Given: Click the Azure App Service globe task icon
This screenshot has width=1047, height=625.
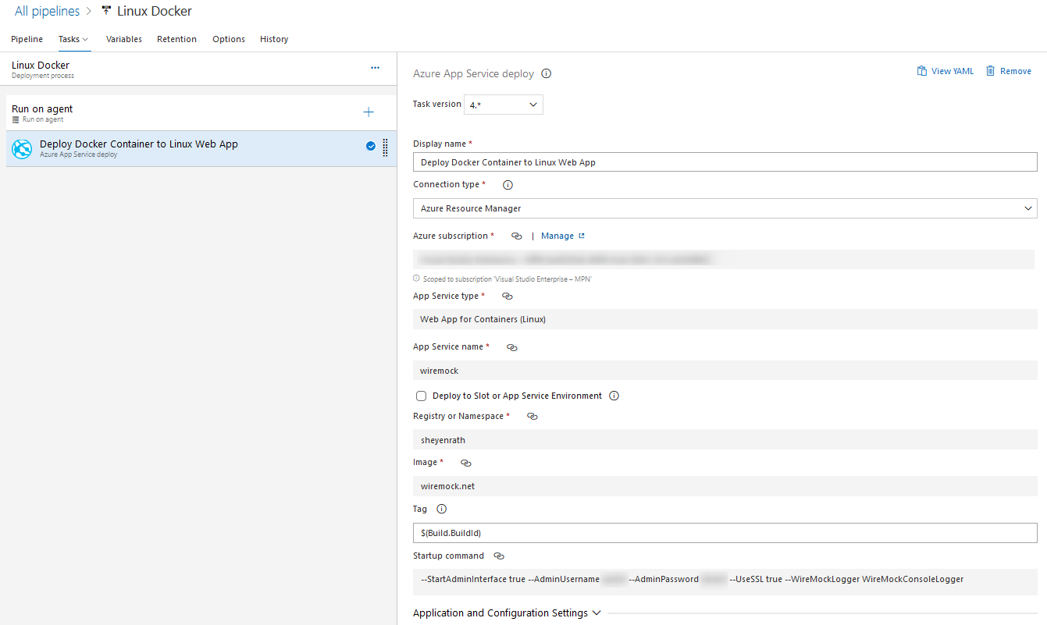Looking at the screenshot, I should [22, 149].
